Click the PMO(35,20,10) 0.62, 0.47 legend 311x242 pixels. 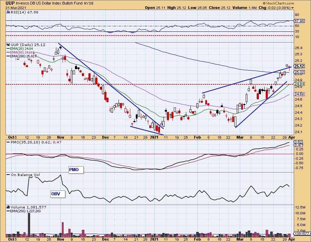36,142
